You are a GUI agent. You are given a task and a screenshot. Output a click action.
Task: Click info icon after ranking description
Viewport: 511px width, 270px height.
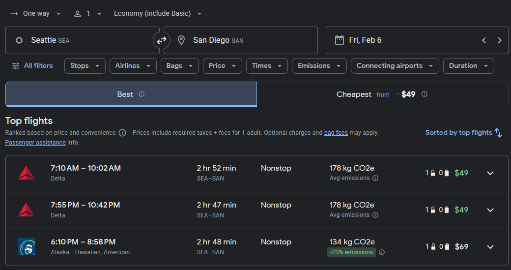122,133
